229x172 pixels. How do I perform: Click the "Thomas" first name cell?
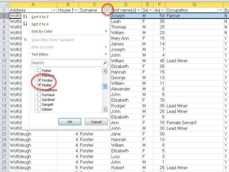126,27
